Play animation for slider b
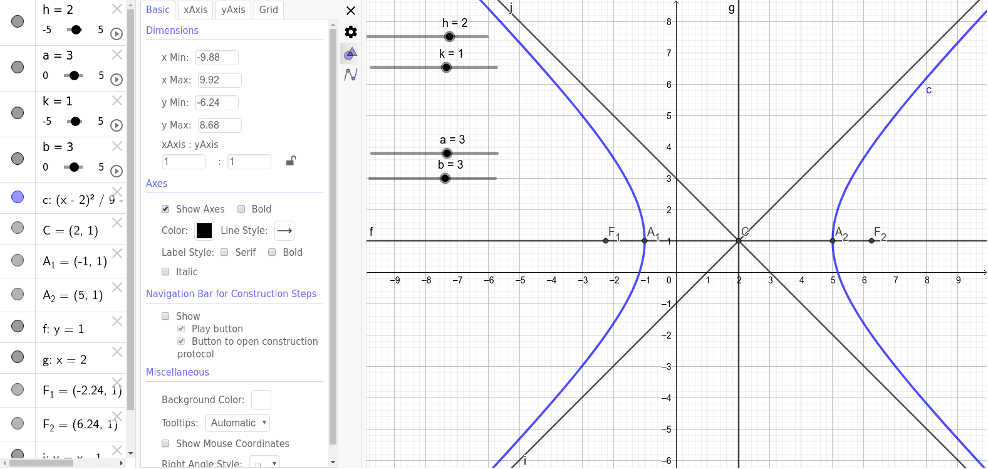The image size is (988, 469). 117,171
